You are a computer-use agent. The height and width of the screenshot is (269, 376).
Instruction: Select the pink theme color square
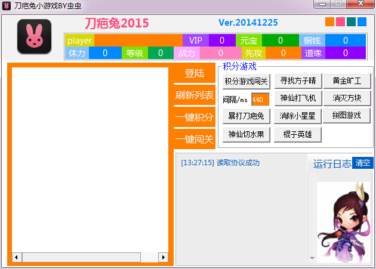tap(340, 22)
